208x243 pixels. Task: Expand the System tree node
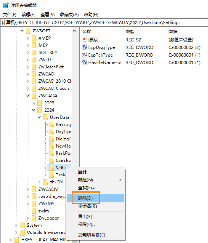[16, 226]
